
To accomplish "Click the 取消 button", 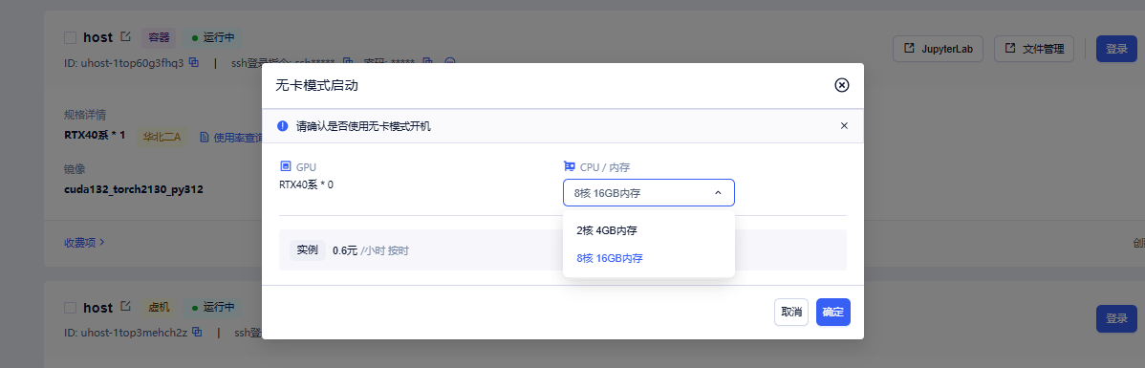I will (x=791, y=312).
